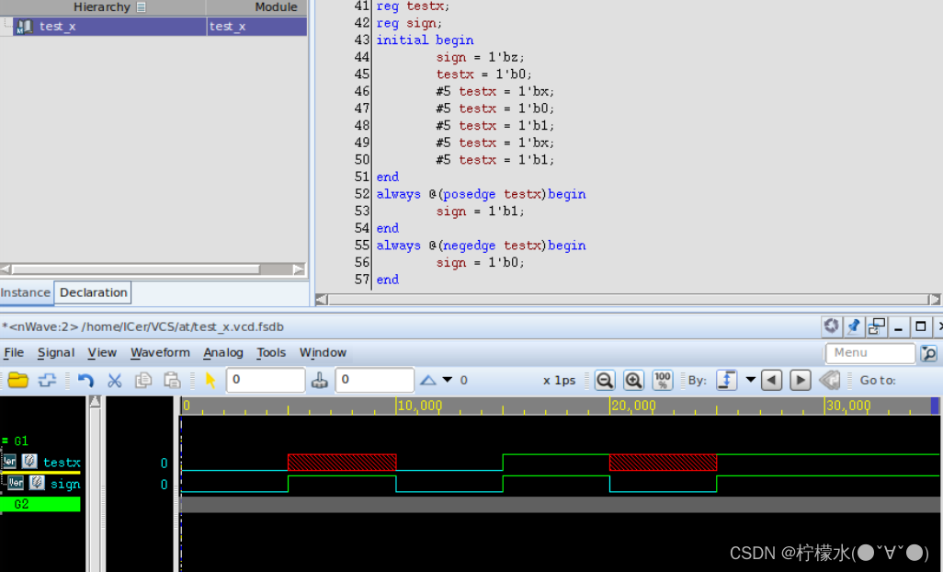Open a waveform file in nWave

16,379
